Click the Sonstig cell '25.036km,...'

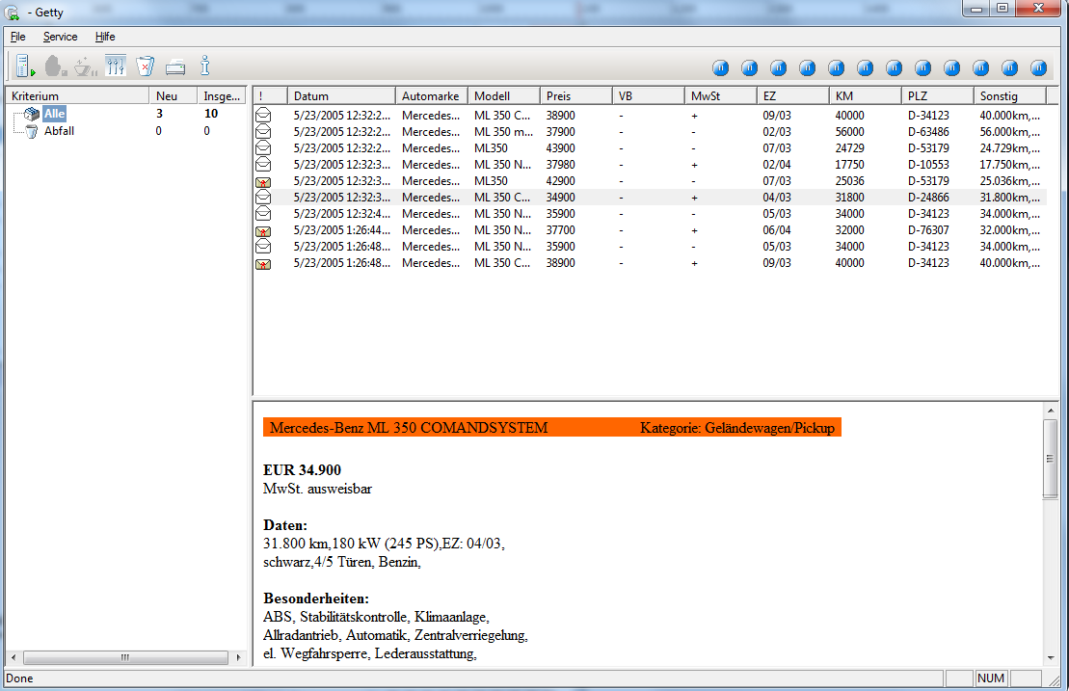(1009, 180)
